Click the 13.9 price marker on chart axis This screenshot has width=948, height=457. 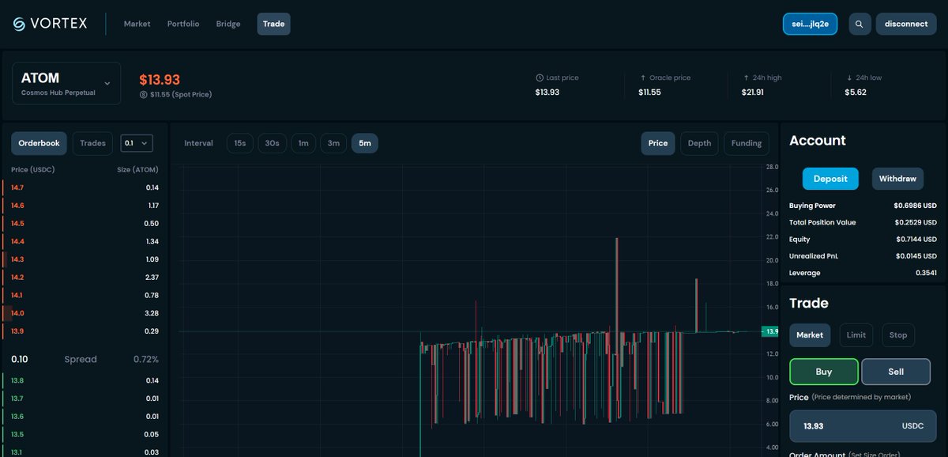769,331
